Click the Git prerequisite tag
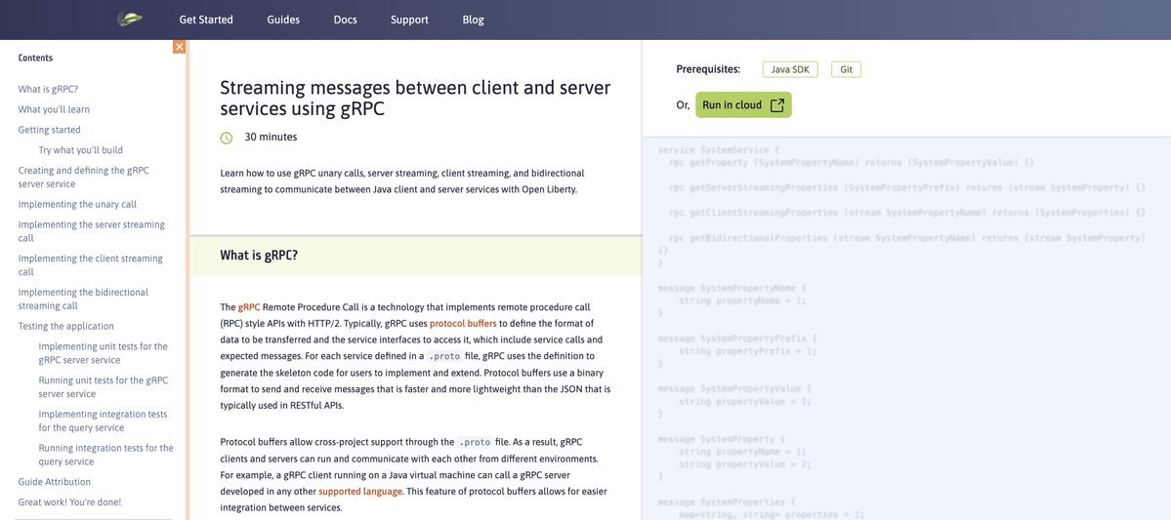Image resolution: width=1171 pixels, height=520 pixels. pos(846,69)
